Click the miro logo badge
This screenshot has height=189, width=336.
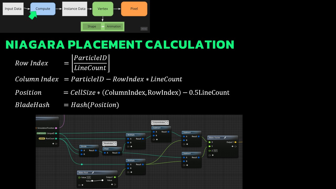tap(144, 29)
